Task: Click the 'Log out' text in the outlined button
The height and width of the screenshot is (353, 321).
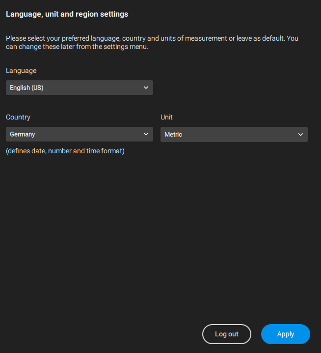Action: pos(226,334)
